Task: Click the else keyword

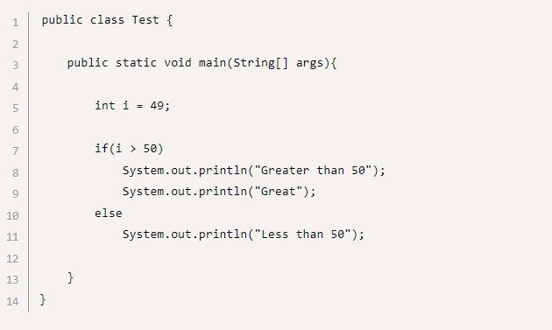Action: tap(109, 214)
